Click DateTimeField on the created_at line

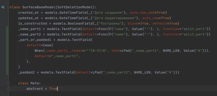pos(73,13)
